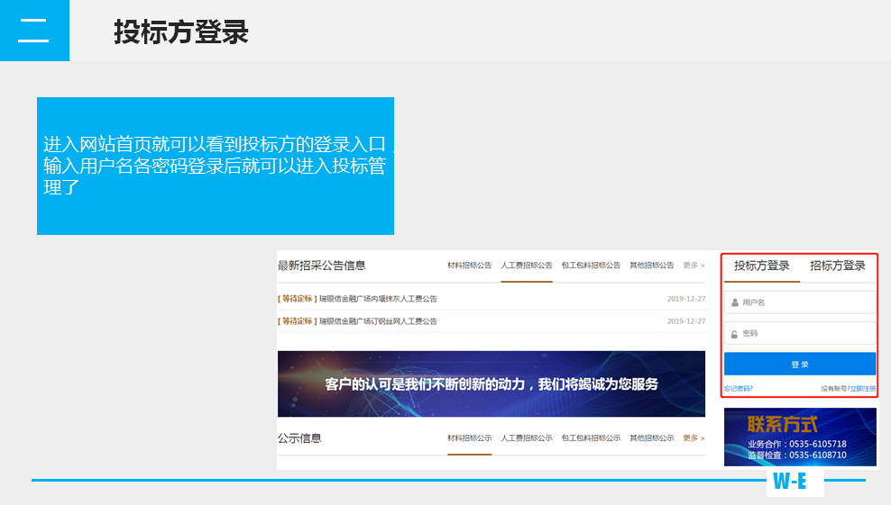Select 材料招标公示 tab in 公示信息

(469, 438)
